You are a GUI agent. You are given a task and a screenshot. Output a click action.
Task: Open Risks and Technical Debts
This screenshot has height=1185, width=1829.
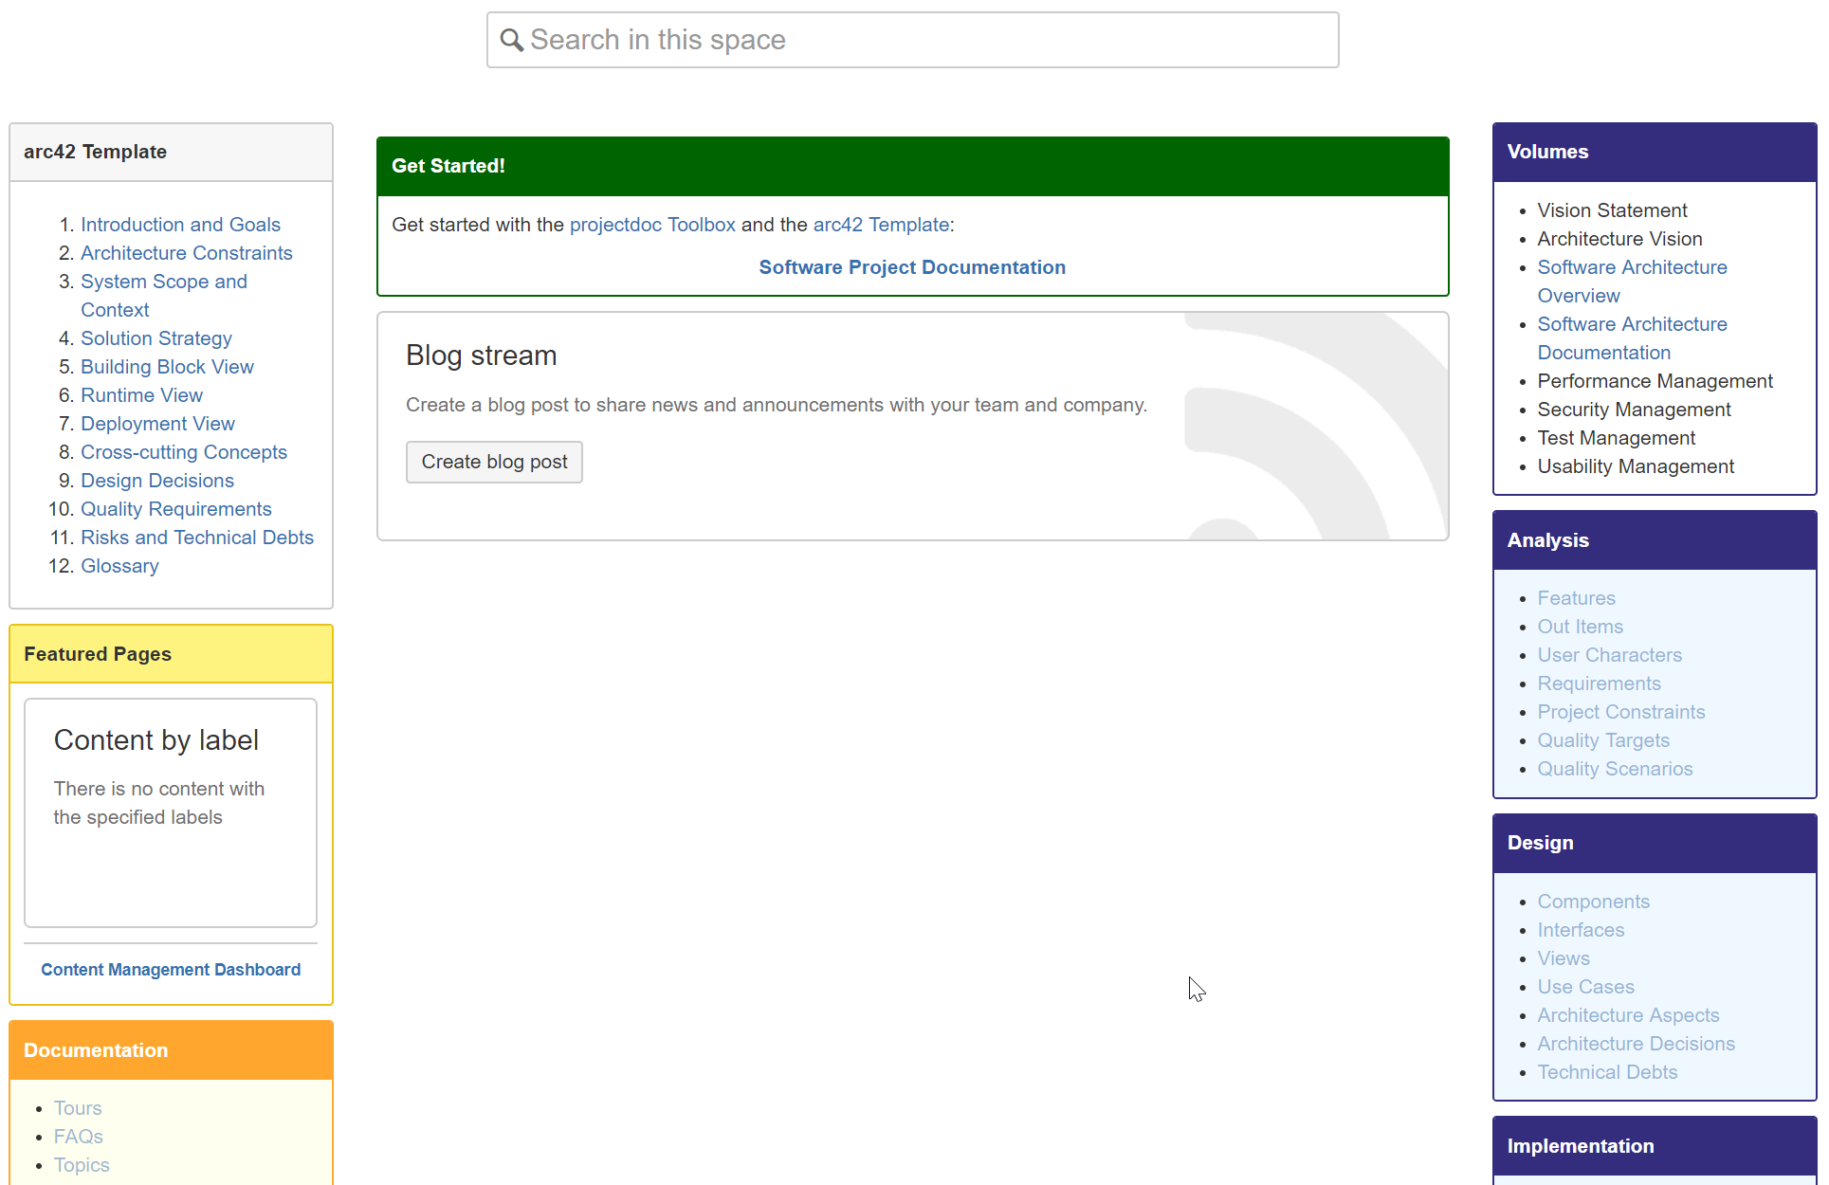[196, 538]
